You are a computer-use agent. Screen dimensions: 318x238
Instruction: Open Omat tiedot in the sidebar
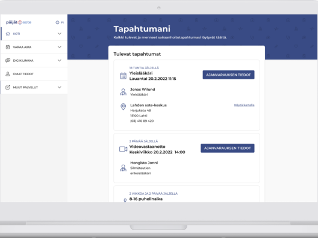pos(34,74)
